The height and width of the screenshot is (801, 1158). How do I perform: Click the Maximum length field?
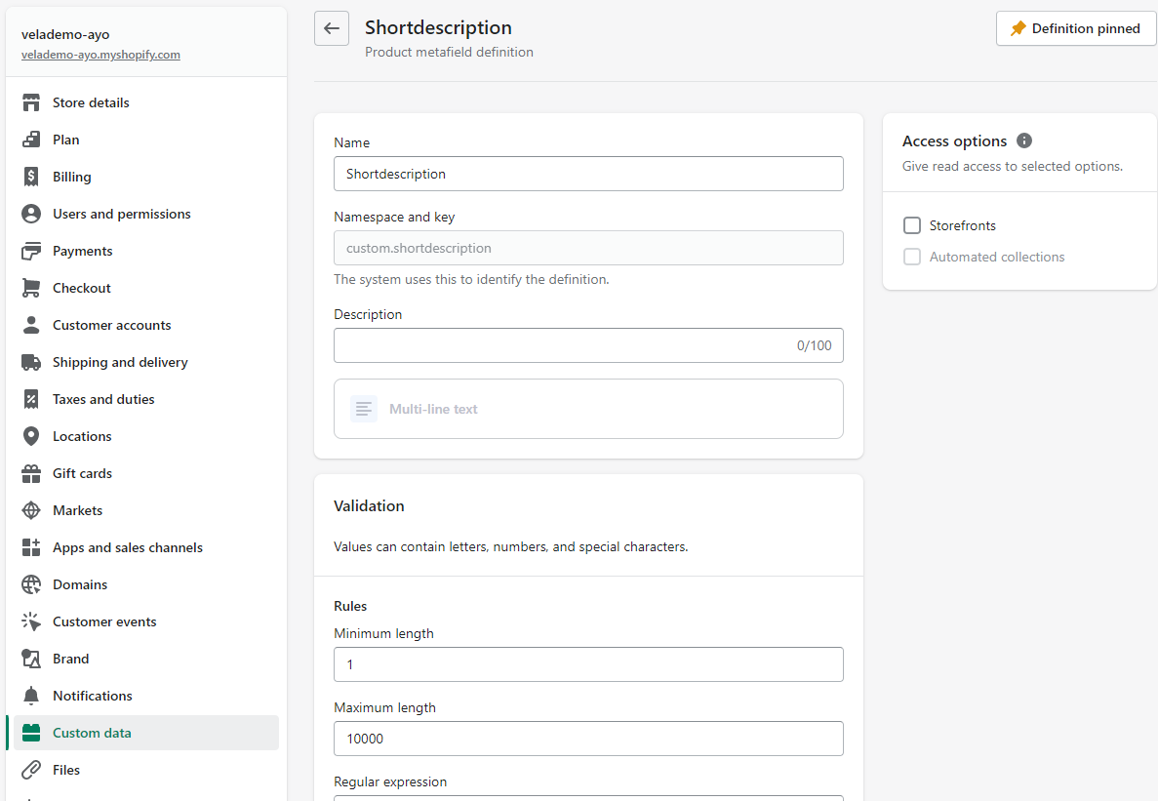pos(588,739)
